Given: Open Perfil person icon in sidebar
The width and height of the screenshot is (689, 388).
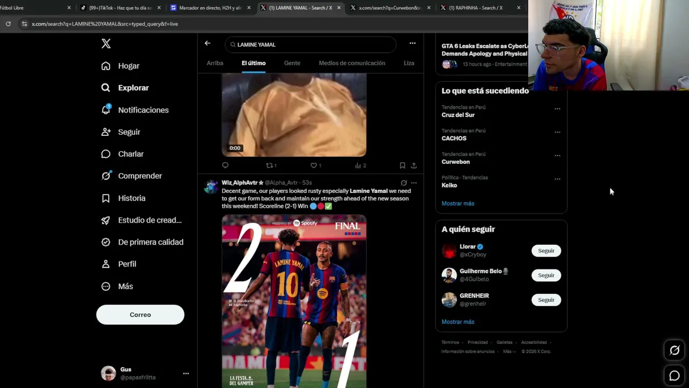Looking at the screenshot, I should coord(106,264).
